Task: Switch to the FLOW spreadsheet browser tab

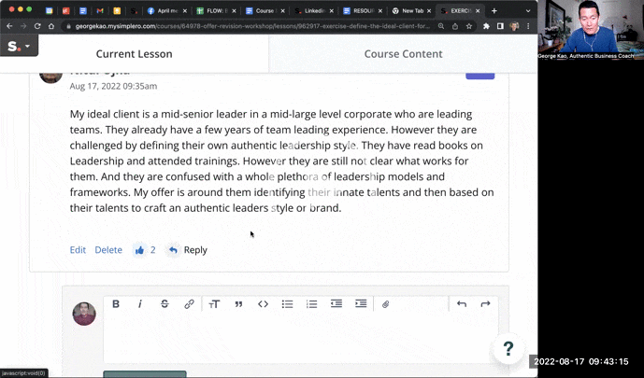Action: tap(215, 11)
